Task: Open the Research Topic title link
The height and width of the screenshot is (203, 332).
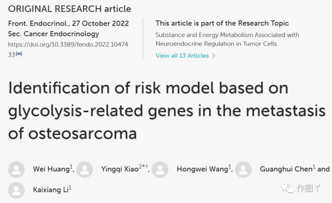Action: pyautogui.click(x=227, y=39)
